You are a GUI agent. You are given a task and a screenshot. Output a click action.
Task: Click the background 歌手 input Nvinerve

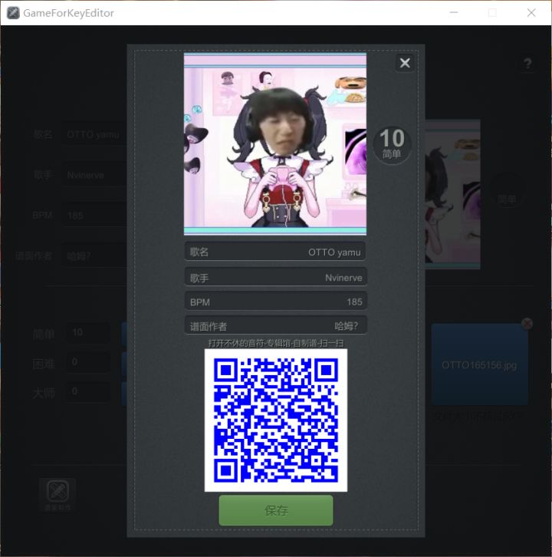pos(95,175)
